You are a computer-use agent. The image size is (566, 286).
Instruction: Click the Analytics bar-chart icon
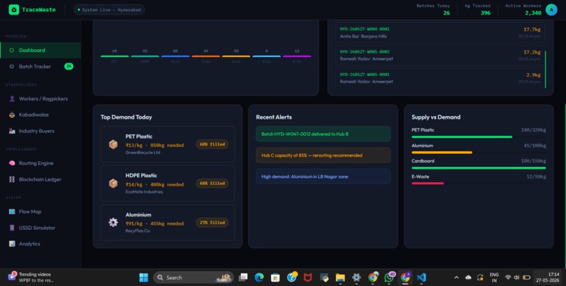(x=11, y=244)
